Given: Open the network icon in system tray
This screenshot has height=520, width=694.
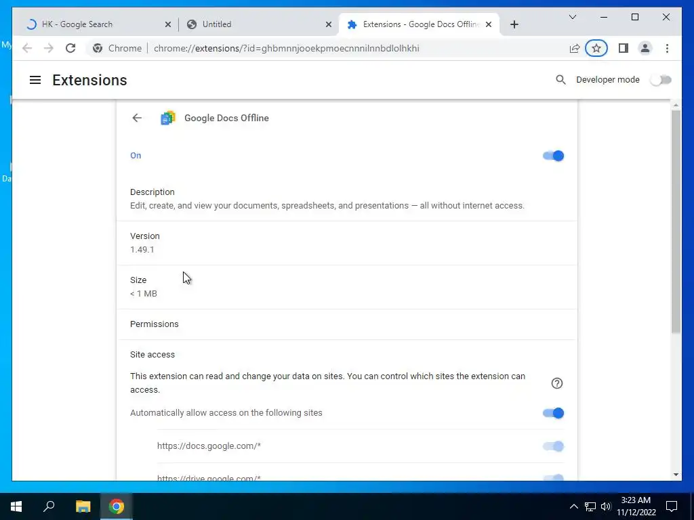Looking at the screenshot, I should (590, 506).
